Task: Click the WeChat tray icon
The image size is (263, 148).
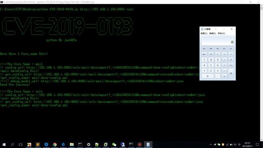Action: click(219, 144)
